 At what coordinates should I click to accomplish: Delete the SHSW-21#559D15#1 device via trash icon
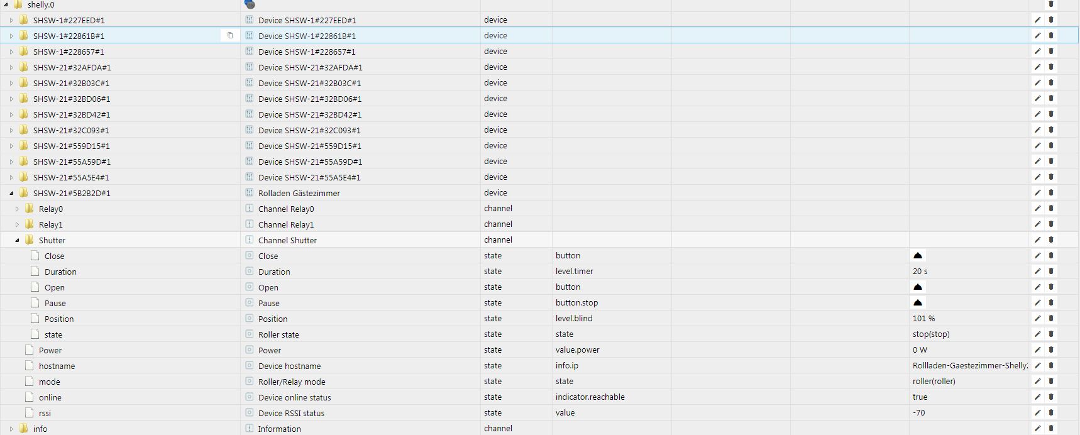click(x=1050, y=146)
